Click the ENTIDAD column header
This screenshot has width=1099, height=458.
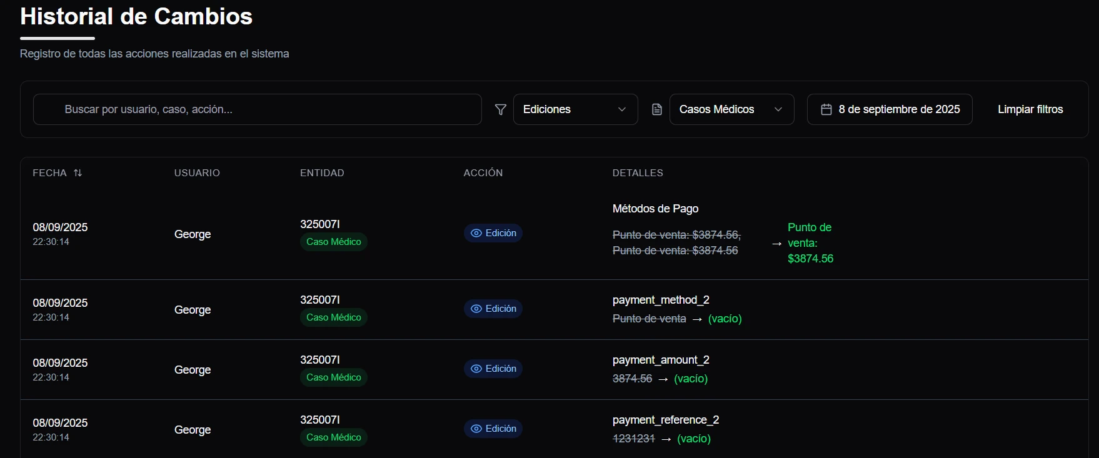(x=322, y=173)
